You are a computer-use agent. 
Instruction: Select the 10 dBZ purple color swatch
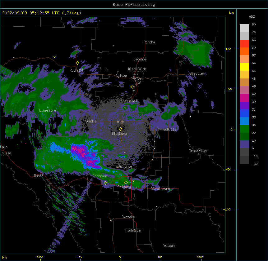(x=244, y=144)
